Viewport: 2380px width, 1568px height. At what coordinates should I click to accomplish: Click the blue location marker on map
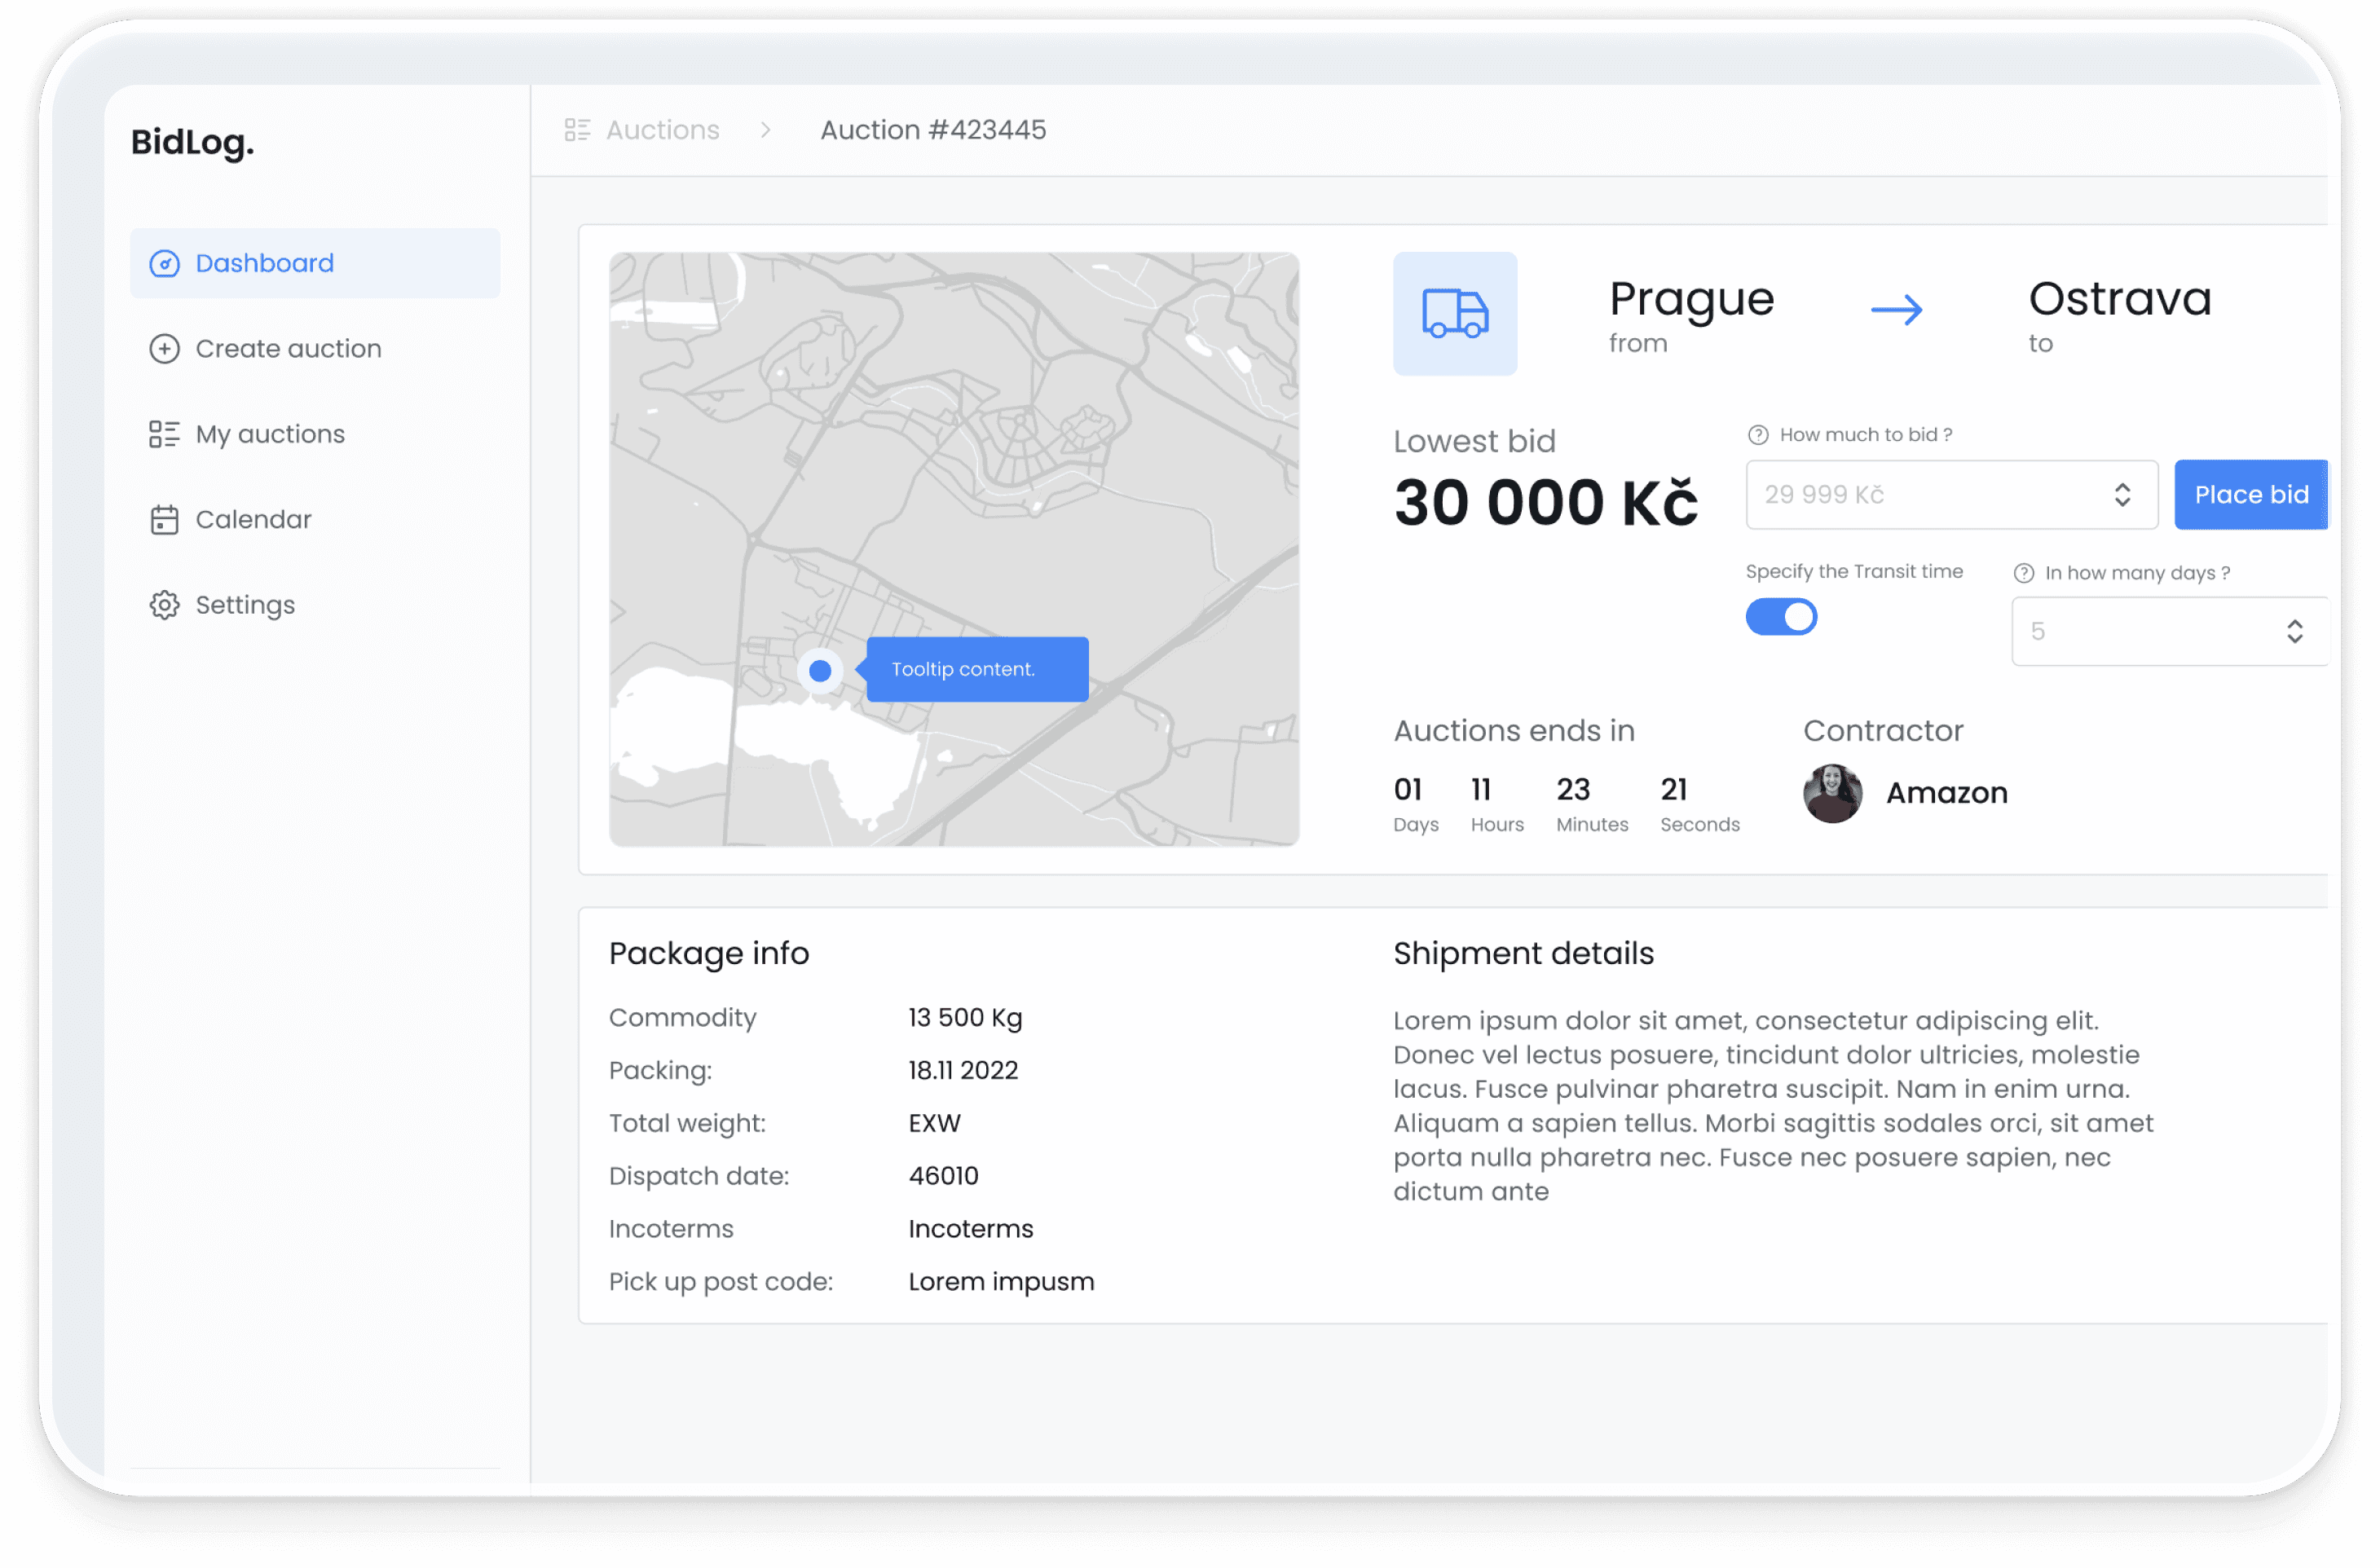820,670
